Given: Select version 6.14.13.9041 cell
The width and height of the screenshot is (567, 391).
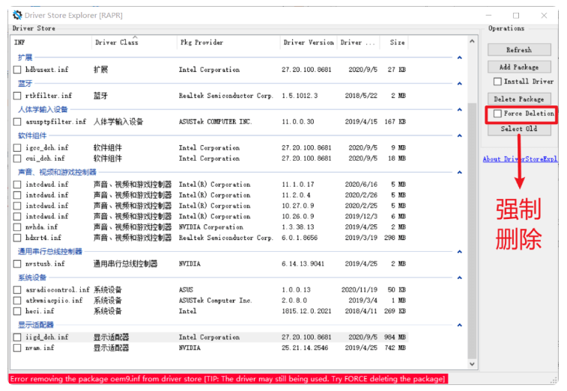Looking at the screenshot, I should tap(303, 264).
